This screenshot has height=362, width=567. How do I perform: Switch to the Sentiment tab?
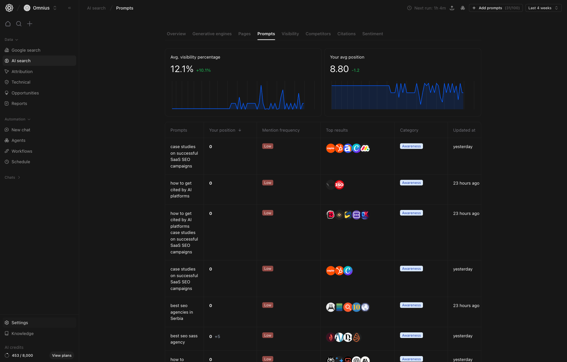[373, 34]
